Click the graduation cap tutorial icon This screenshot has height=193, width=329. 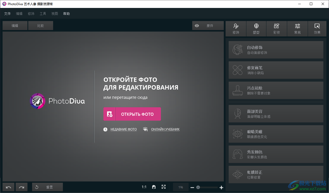coord(146,129)
